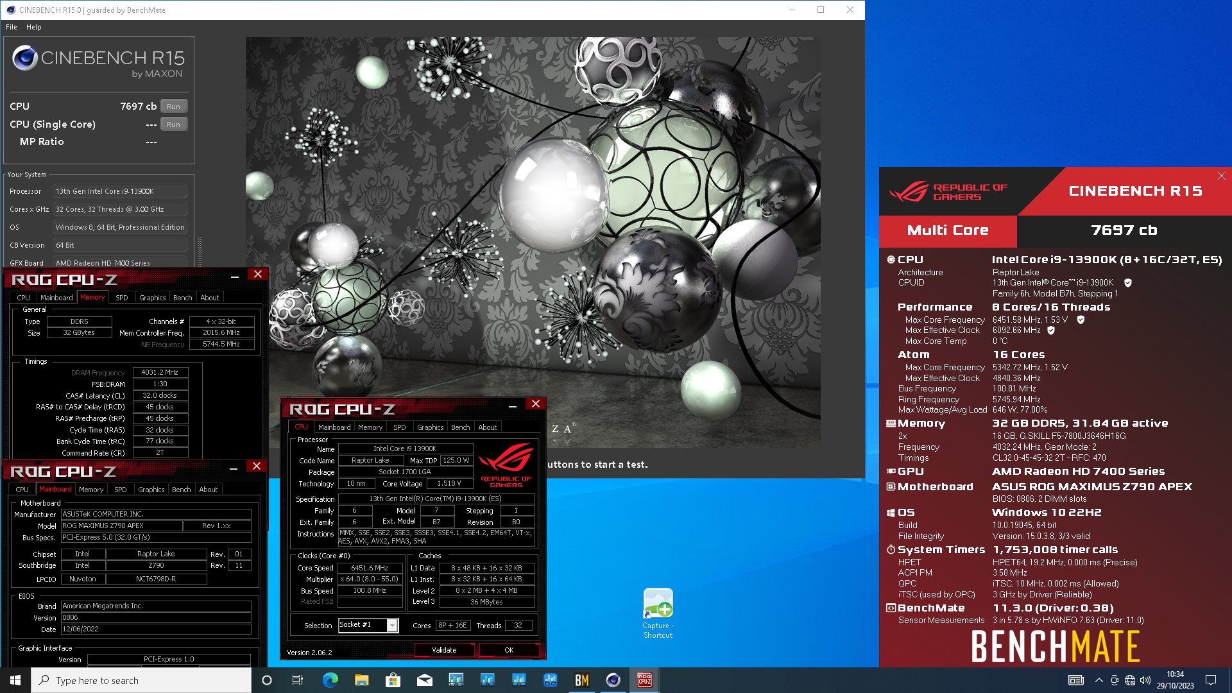Click the mainboard Model ROG MAXIMUS Z790 APEX field
The width and height of the screenshot is (1232, 693).
tap(121, 526)
